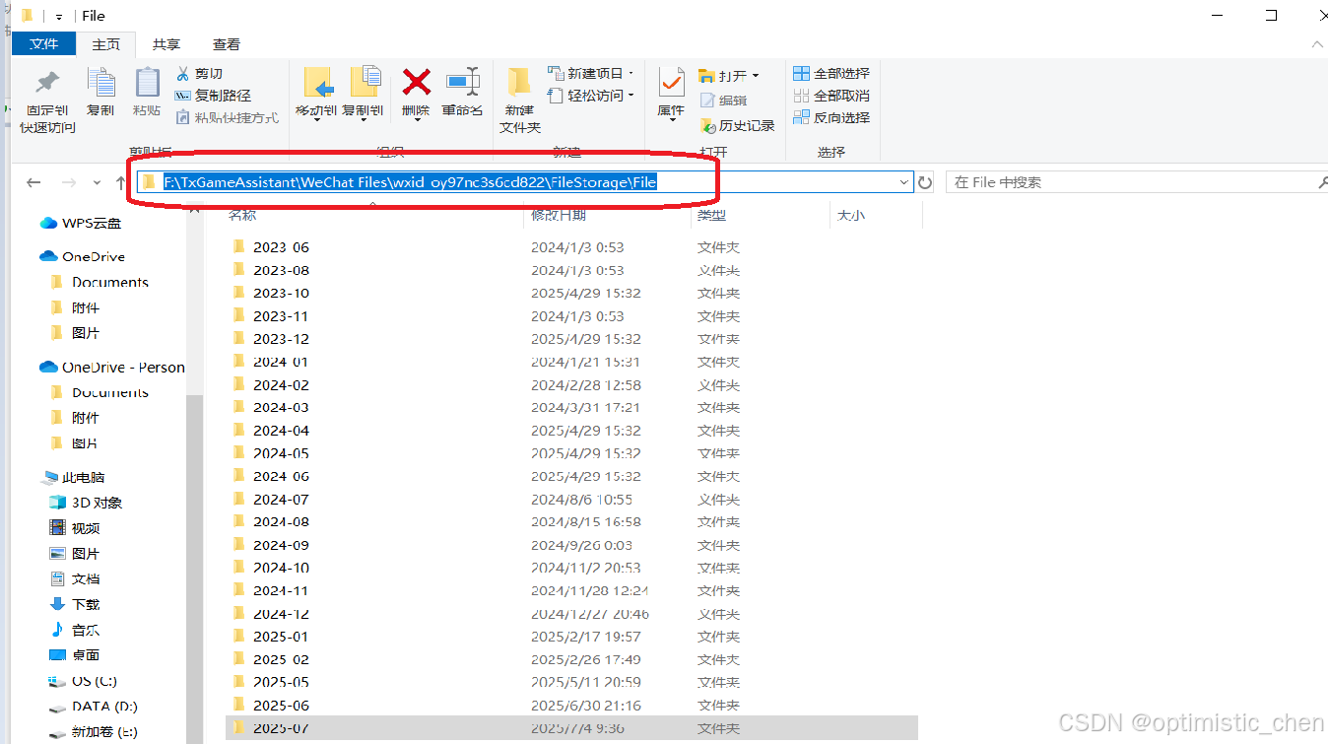Screen dimensions: 1328x744
Task: Click the Cut (剪切) scissors icon
Action: 182,74
